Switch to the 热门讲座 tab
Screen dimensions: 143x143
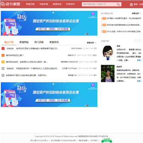[39, 42]
